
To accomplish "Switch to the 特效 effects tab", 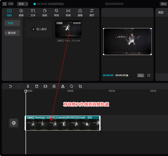I will 57,13.
